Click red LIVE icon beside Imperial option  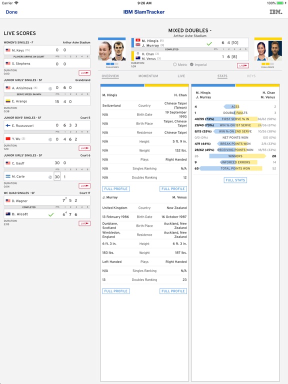(x=243, y=65)
